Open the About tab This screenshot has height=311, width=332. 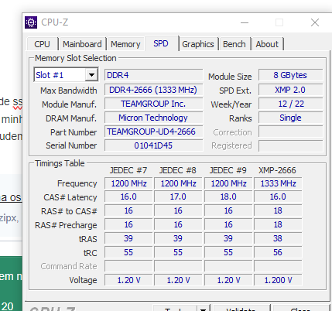(x=267, y=44)
